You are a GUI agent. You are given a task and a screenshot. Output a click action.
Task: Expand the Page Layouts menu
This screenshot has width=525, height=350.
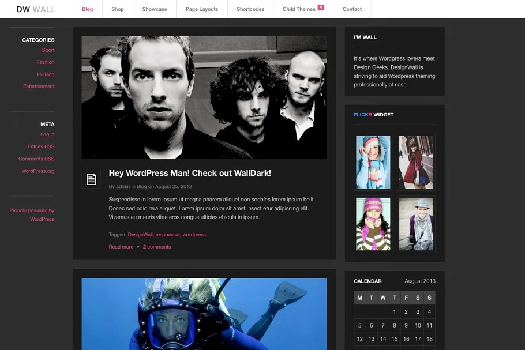point(201,9)
